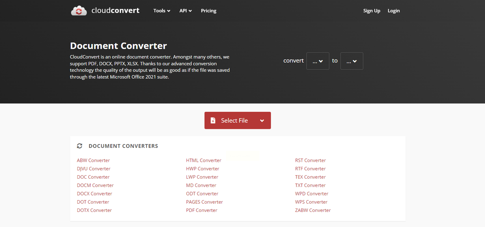Open the TXT Converter link
Image resolution: width=485 pixels, height=227 pixels.
click(310, 185)
